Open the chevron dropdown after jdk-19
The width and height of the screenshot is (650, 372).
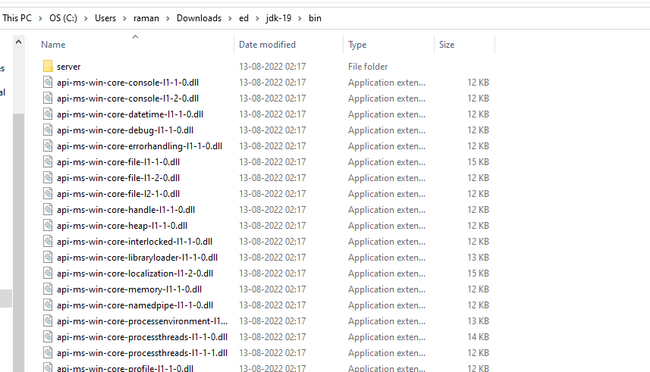pos(300,19)
